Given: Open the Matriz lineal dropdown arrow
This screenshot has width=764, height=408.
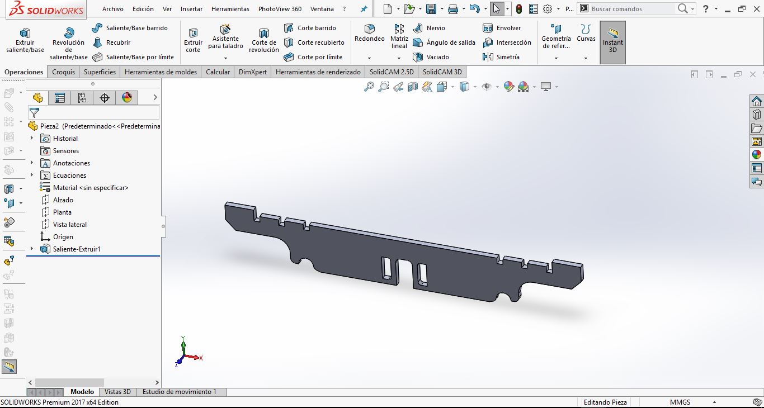Looking at the screenshot, I should point(399,58).
